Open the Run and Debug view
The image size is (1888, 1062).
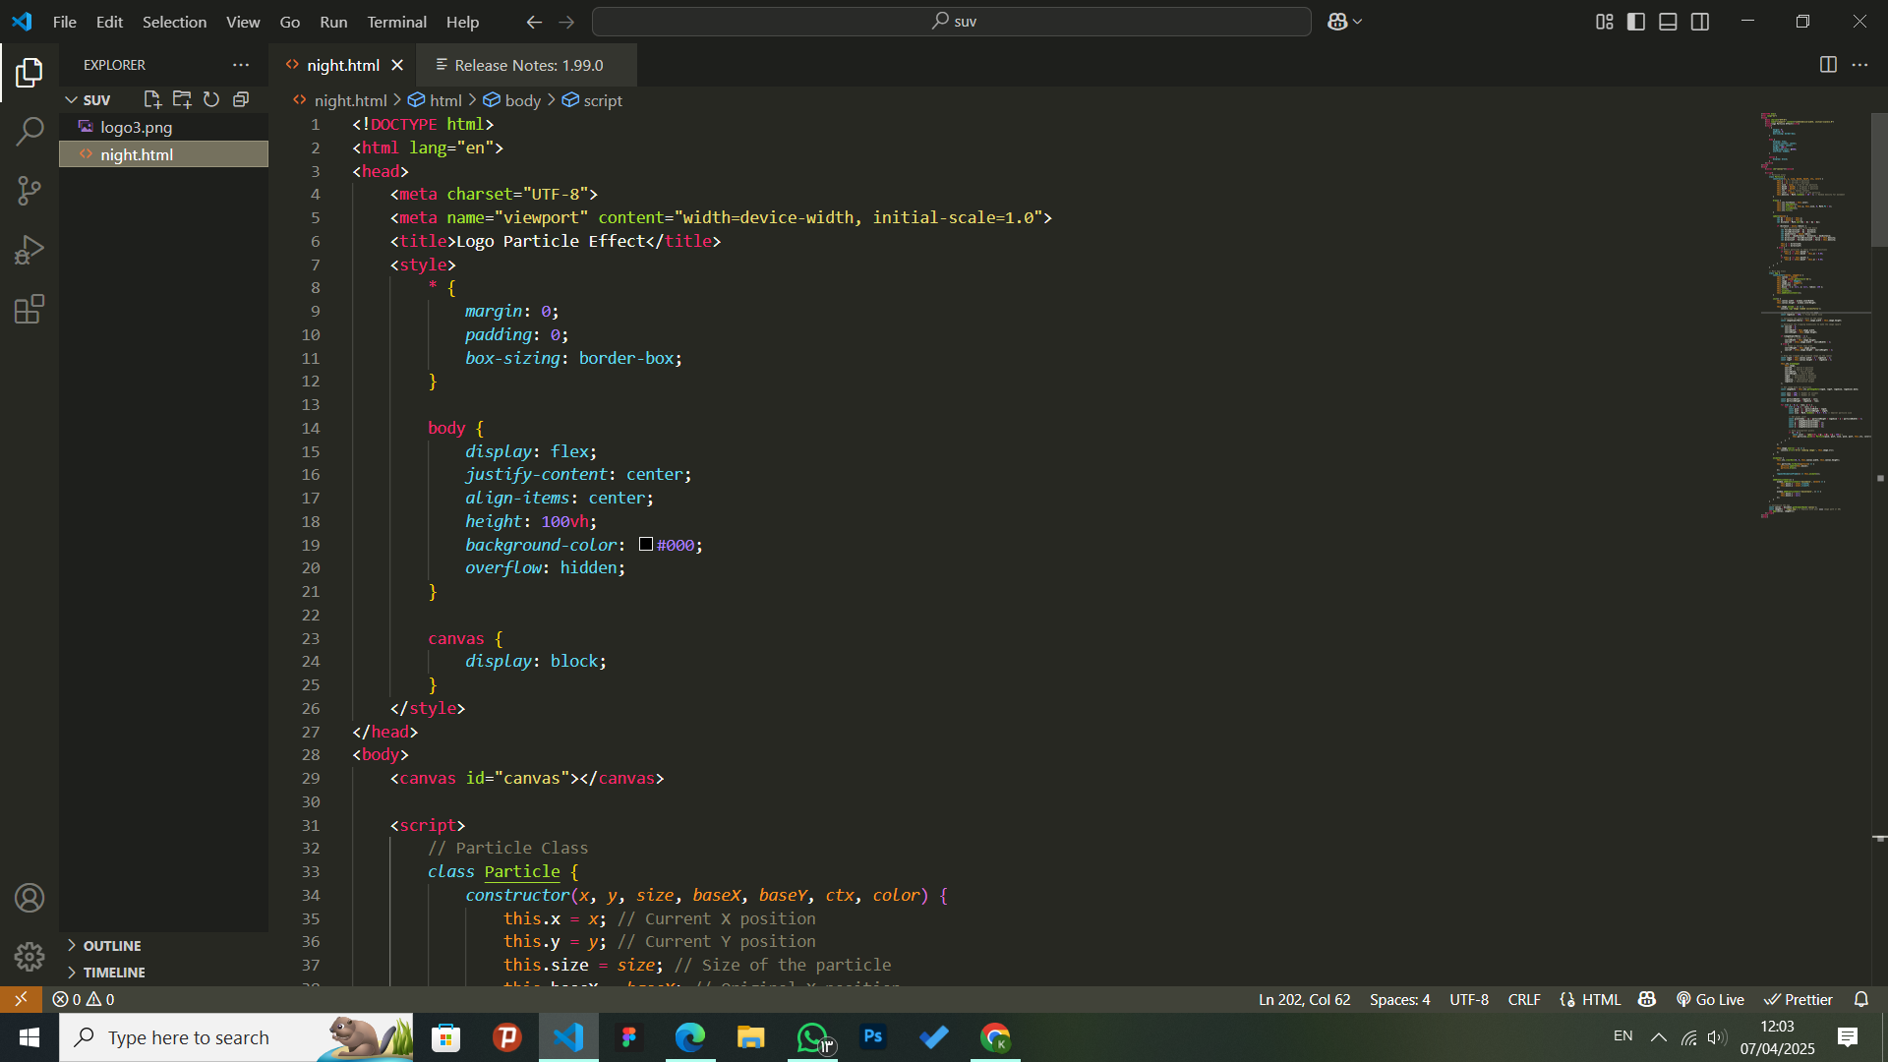29,250
